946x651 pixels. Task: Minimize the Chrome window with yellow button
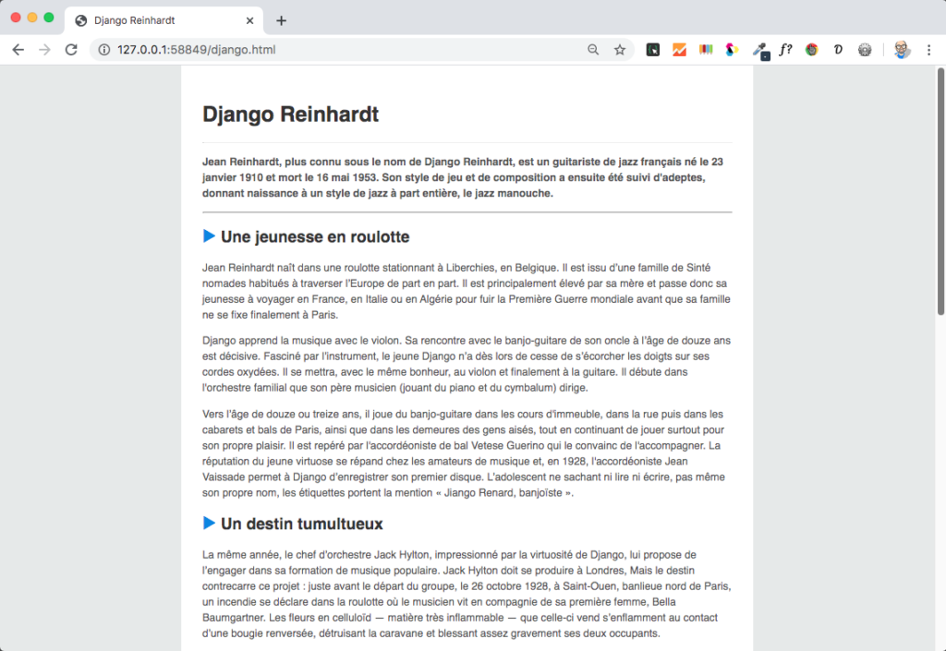pos(32,18)
